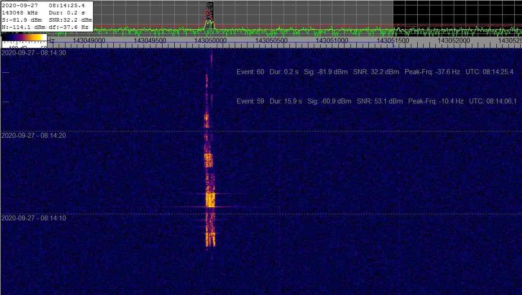This screenshot has width=522, height=295.
Task: Click 'Dur: 0.2 s' on Event 60 line
Action: click(284, 72)
